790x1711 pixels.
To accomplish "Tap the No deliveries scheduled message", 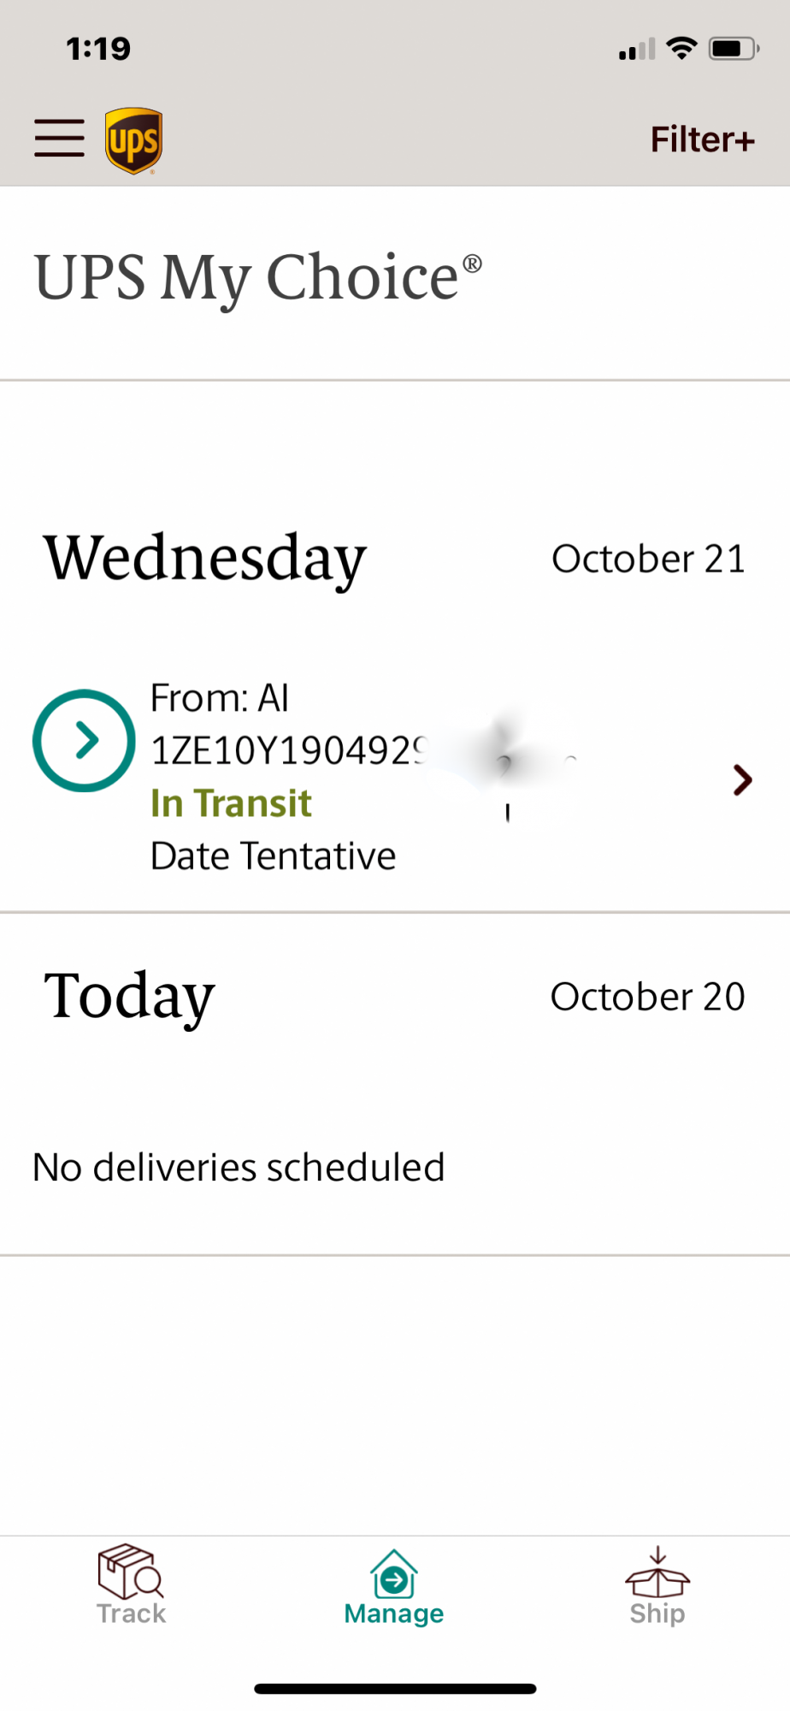I will pos(239,1167).
